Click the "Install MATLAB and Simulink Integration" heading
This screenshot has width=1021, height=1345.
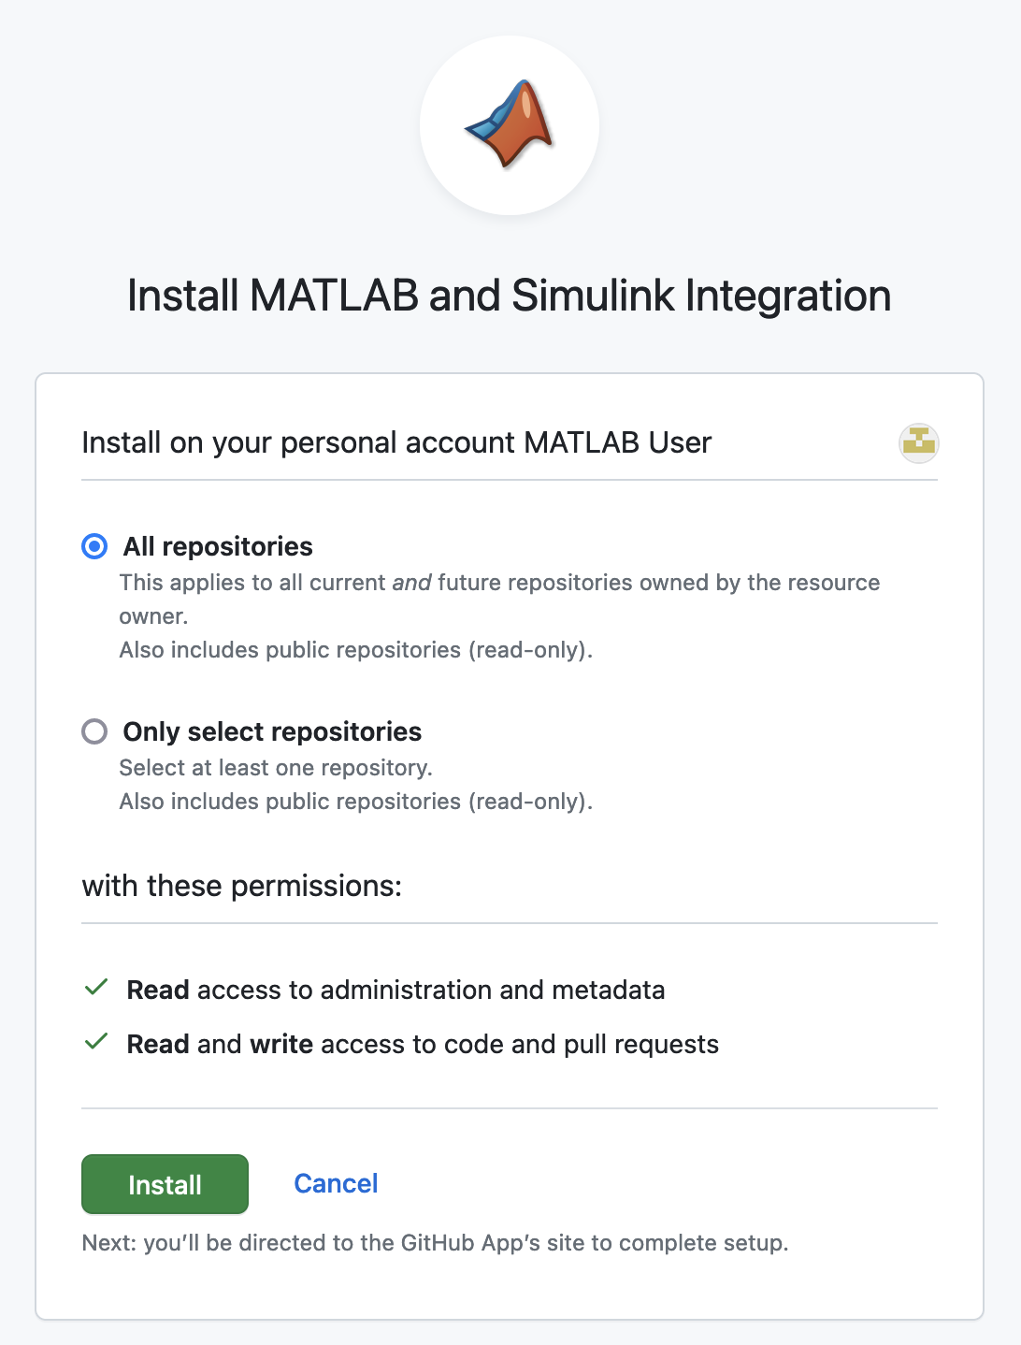click(510, 296)
